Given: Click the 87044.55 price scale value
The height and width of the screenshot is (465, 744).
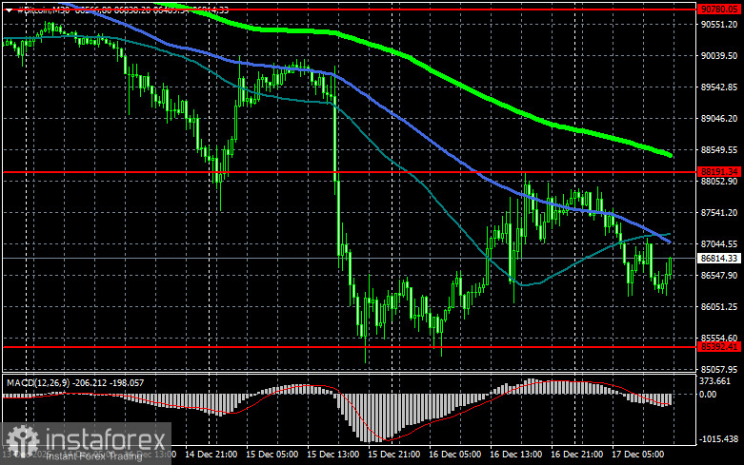Looking at the screenshot, I should [x=719, y=243].
